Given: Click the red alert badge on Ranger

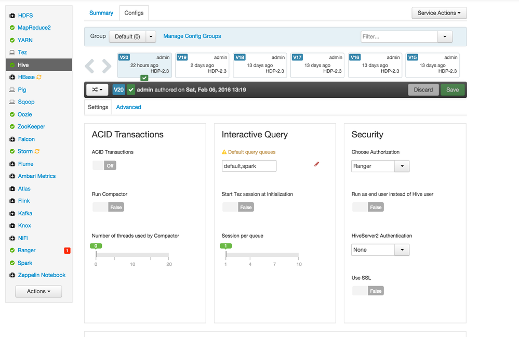Looking at the screenshot, I should coord(67,251).
